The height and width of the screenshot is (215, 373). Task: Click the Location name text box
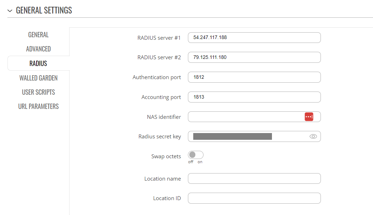click(254, 178)
